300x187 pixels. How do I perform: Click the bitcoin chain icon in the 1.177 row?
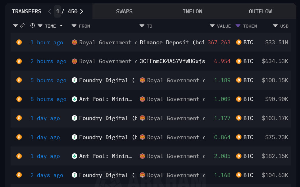click(x=19, y=118)
